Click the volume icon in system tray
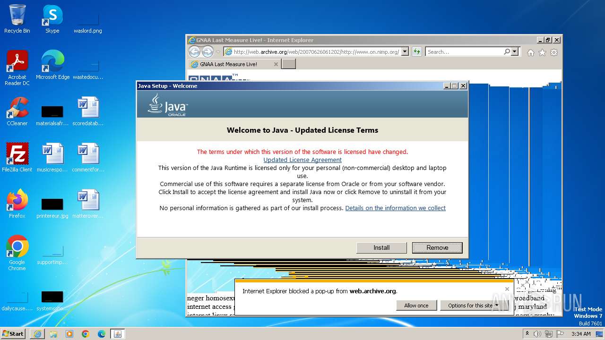 tap(537, 334)
